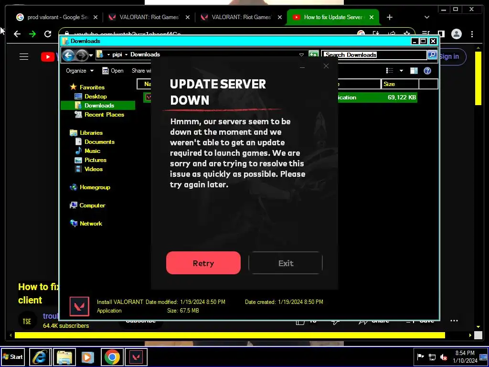Image resolution: width=489 pixels, height=367 pixels.
Task: Open the address bar history dropdown
Action: pyautogui.click(x=301, y=54)
